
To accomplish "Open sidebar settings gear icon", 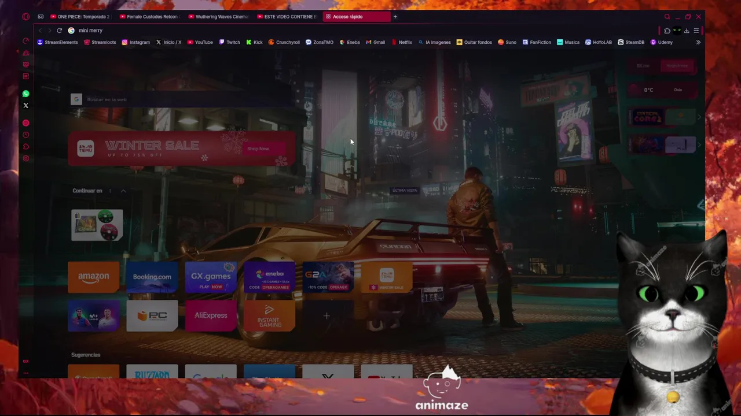I will coord(25,158).
